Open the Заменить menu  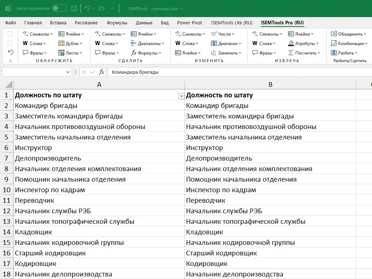click(226, 53)
